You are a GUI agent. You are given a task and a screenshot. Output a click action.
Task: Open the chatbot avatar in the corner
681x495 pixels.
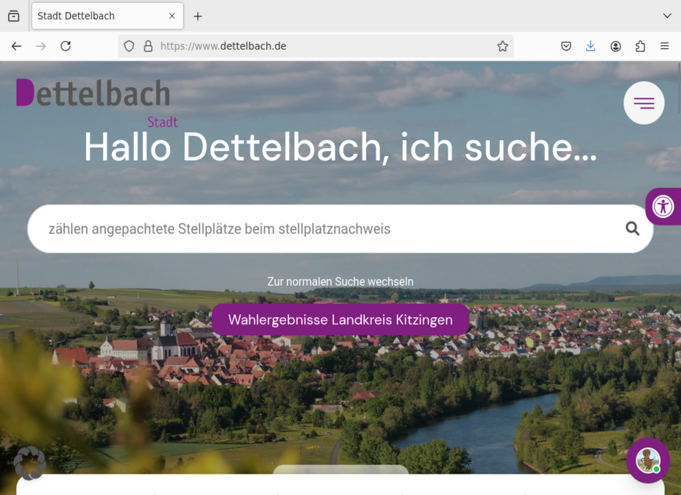647,460
